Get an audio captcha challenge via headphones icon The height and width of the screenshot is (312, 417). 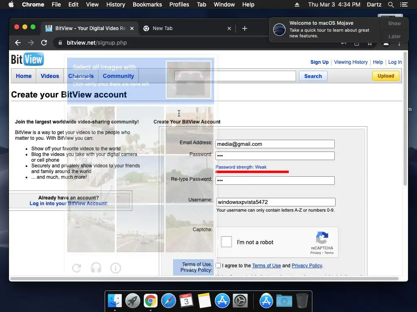pos(96,268)
